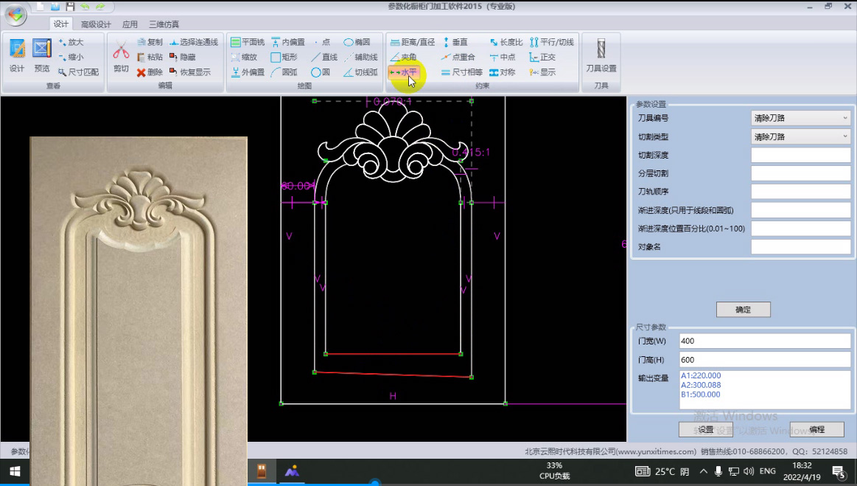Open the 三维仿真 ribbon tab
This screenshot has height=486, width=857.
(164, 24)
